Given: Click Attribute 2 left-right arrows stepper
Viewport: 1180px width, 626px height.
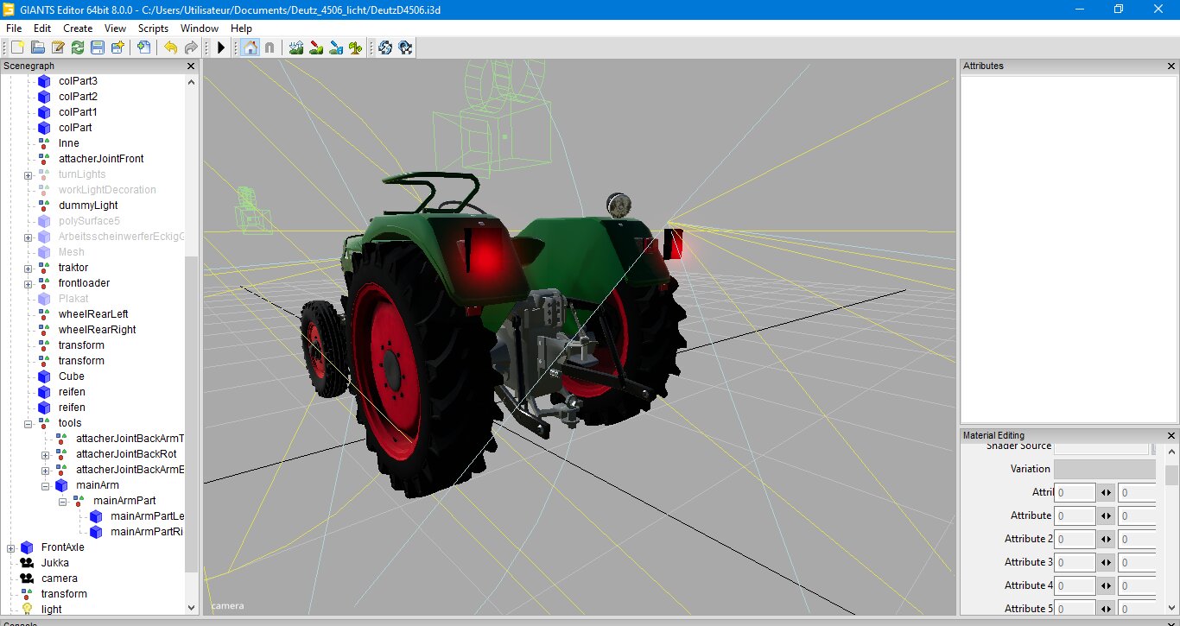Looking at the screenshot, I should coord(1107,539).
